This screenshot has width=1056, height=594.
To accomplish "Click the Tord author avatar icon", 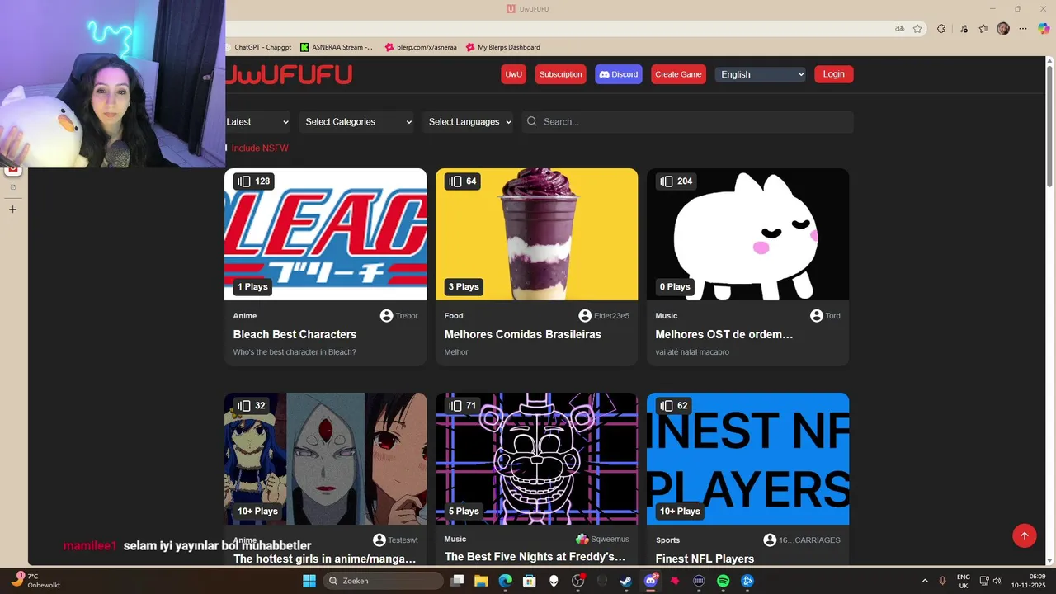I will tap(817, 316).
